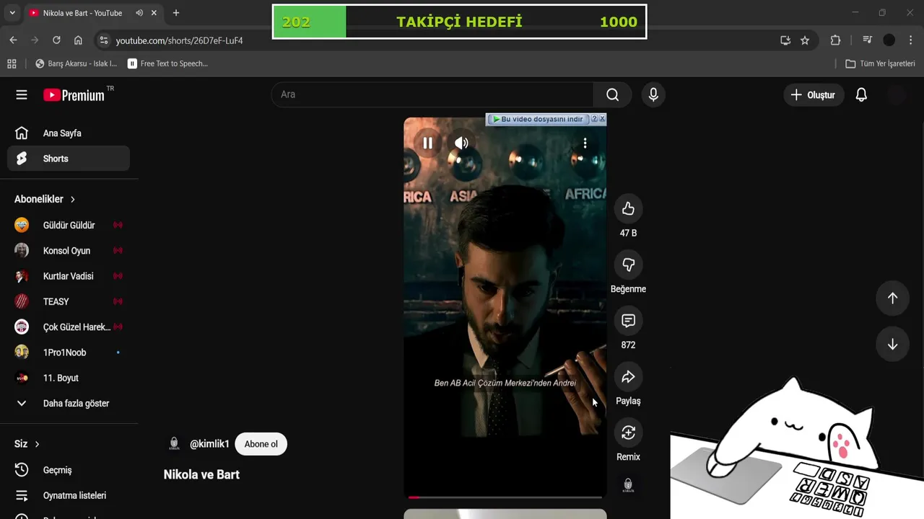Open the 11. Boyut subscription
This screenshot has height=519, width=924.
(x=69, y=378)
